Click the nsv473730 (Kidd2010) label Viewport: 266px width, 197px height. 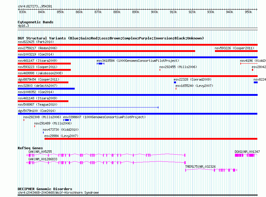coord(61,130)
